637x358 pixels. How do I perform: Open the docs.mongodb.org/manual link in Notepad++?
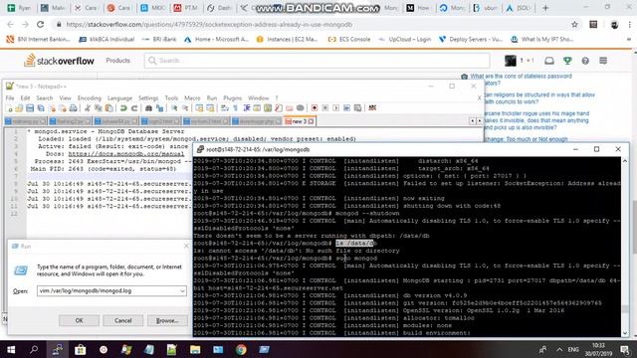126,154
